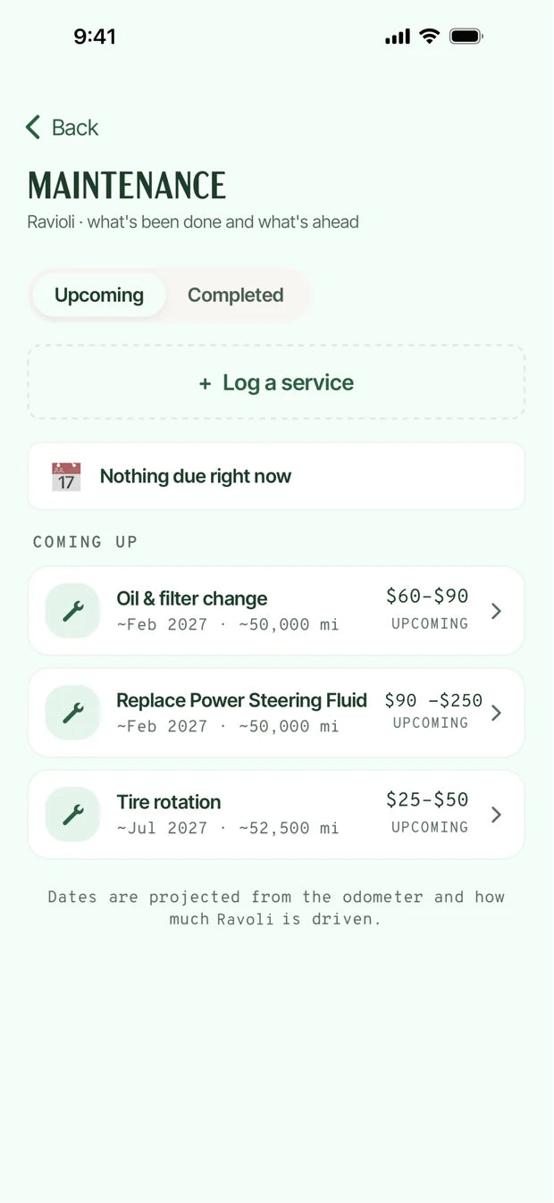The width and height of the screenshot is (554, 1203).
Task: Switch to the Completed tab
Action: point(236,296)
